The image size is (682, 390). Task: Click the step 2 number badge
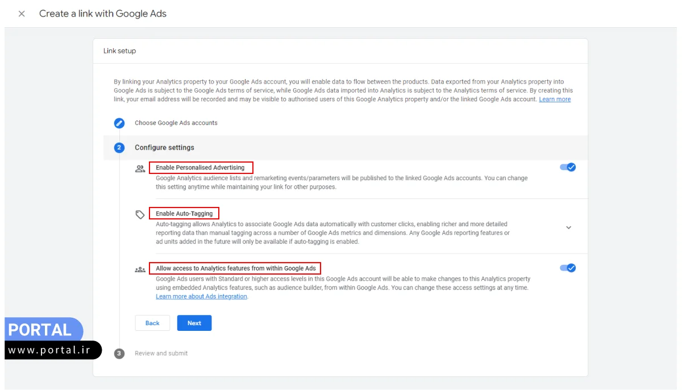pyautogui.click(x=119, y=148)
